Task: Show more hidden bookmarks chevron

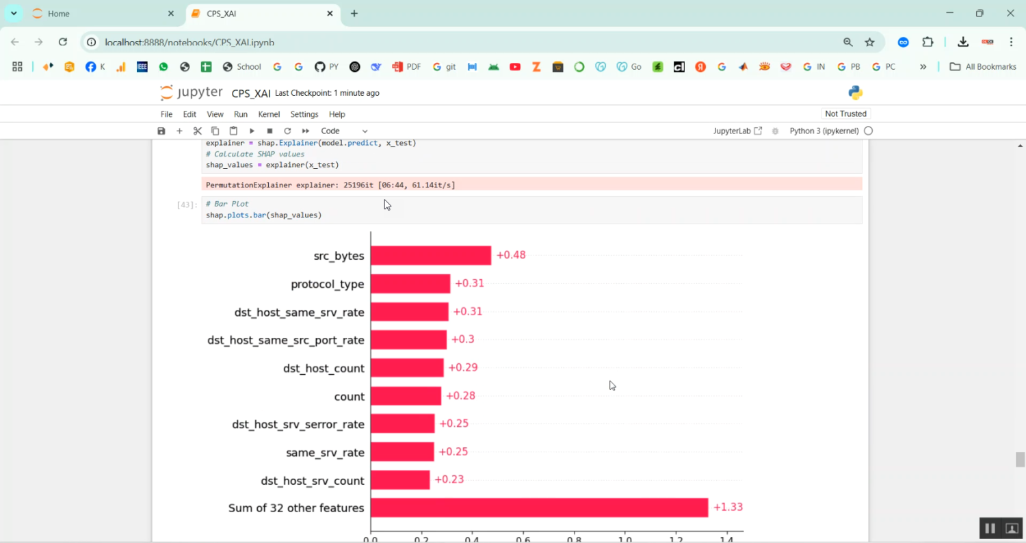Action: coord(923,66)
